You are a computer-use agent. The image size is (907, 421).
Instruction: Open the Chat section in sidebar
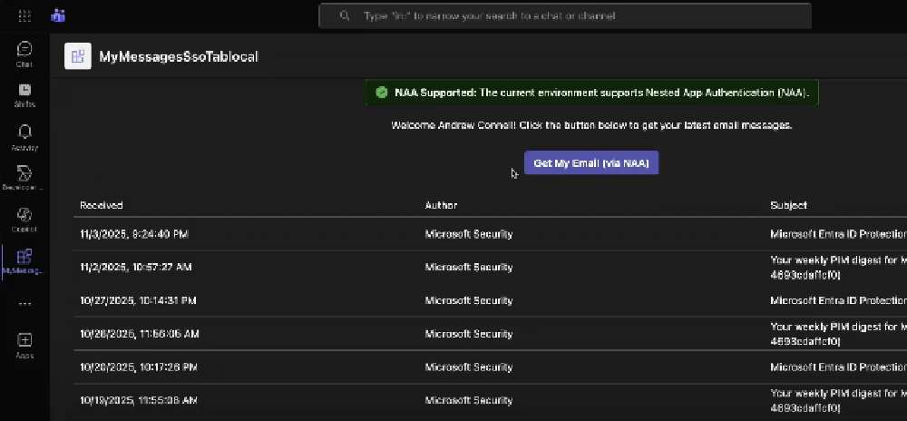[24, 54]
